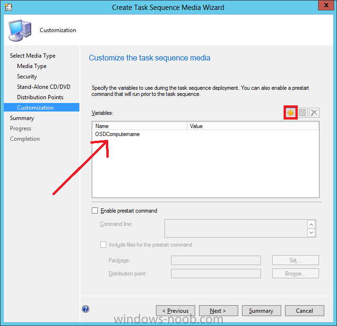Click the Distribution point input field
Image resolution: width=337 pixels, height=326 pixels.
click(x=216, y=274)
